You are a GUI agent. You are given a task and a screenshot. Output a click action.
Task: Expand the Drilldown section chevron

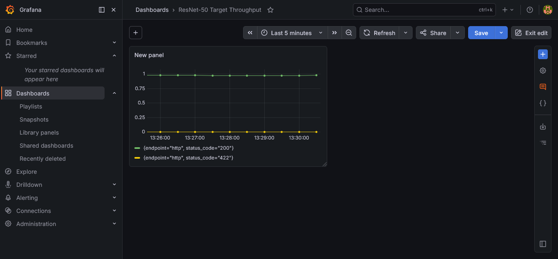(114, 184)
